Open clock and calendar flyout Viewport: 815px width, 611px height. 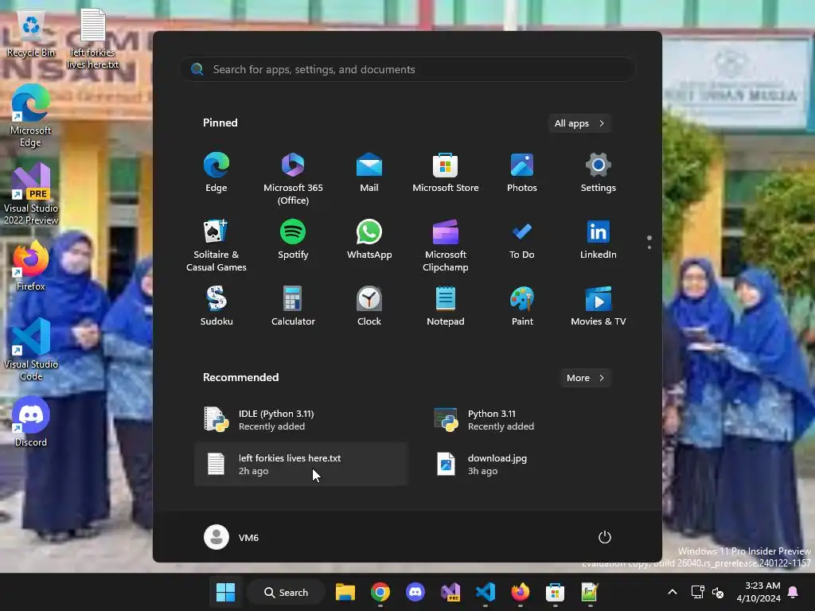click(758, 592)
